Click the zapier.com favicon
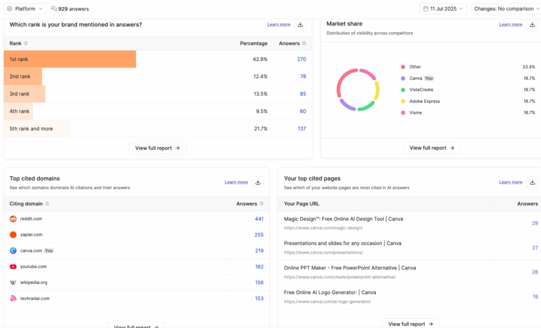Screen dimensions: 541x328 click(13, 235)
